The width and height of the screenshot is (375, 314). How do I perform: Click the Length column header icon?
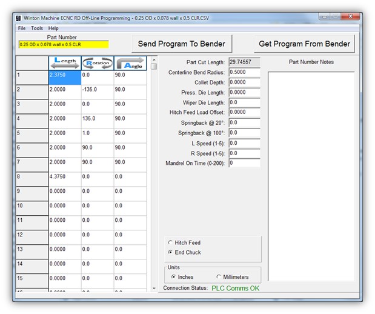pos(64,63)
